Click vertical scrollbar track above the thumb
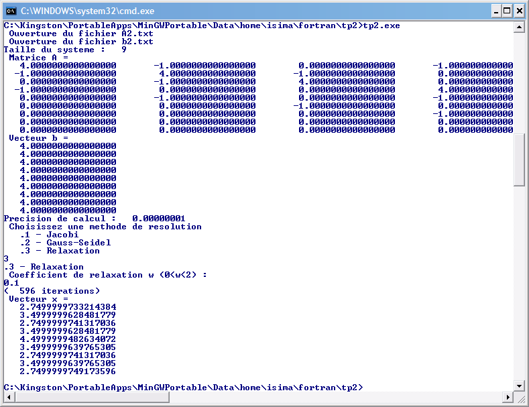 click(x=519, y=80)
